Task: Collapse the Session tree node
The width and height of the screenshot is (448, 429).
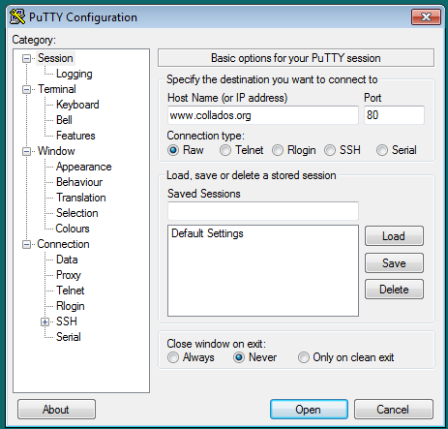Action: [26, 58]
